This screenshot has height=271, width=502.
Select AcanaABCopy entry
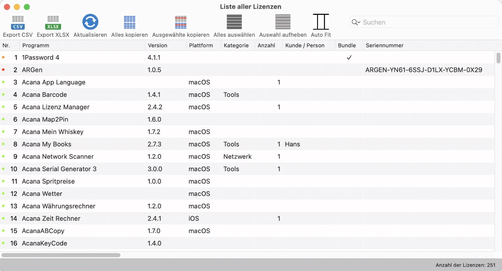[248, 231]
